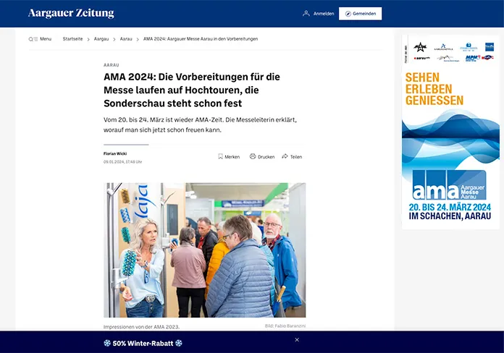Close the Winter-Rabatt banner
Image resolution: width=504 pixels, height=353 pixels.
click(297, 339)
